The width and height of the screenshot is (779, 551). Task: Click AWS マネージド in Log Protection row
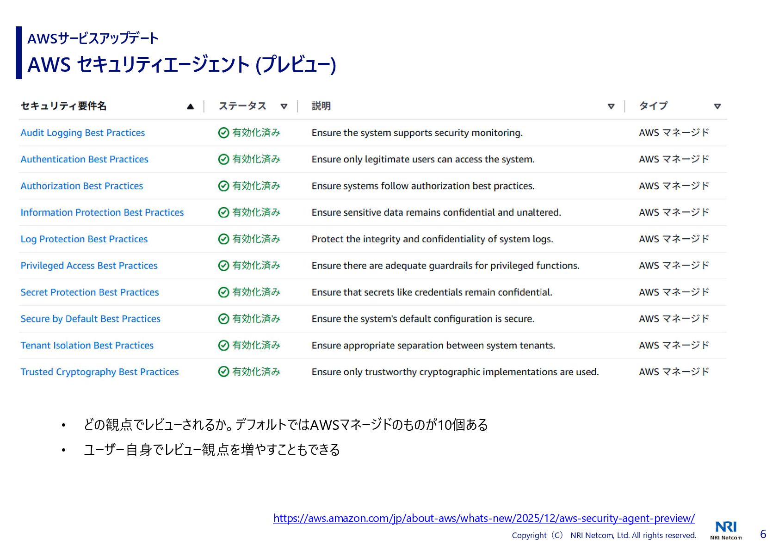click(x=674, y=239)
